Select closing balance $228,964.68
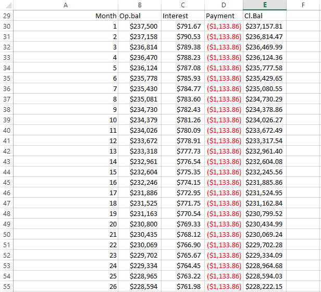321x292 pixels. [x=265, y=265]
